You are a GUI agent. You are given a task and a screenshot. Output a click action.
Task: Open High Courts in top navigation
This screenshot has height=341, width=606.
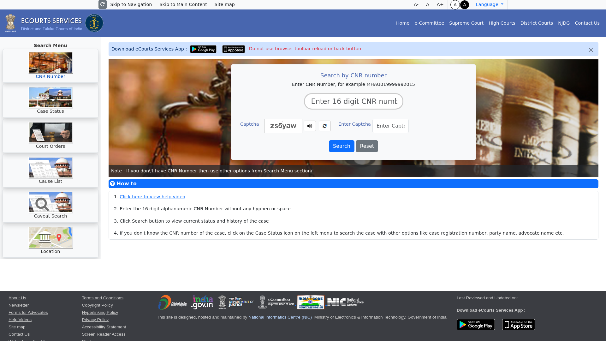(x=502, y=23)
